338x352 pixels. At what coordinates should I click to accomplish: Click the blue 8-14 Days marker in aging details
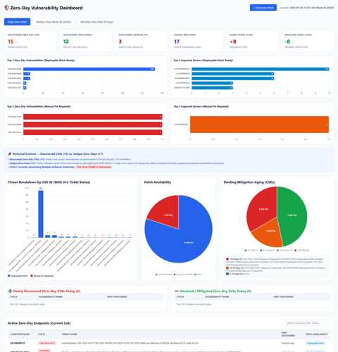click(227, 274)
